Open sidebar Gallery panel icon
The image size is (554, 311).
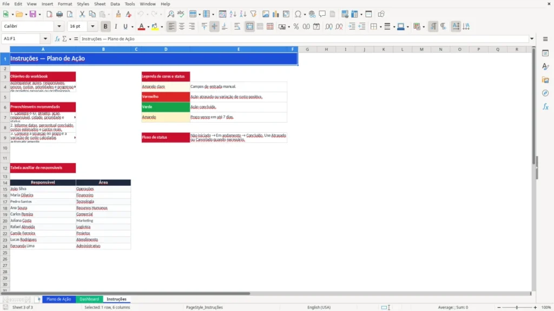coord(545,80)
